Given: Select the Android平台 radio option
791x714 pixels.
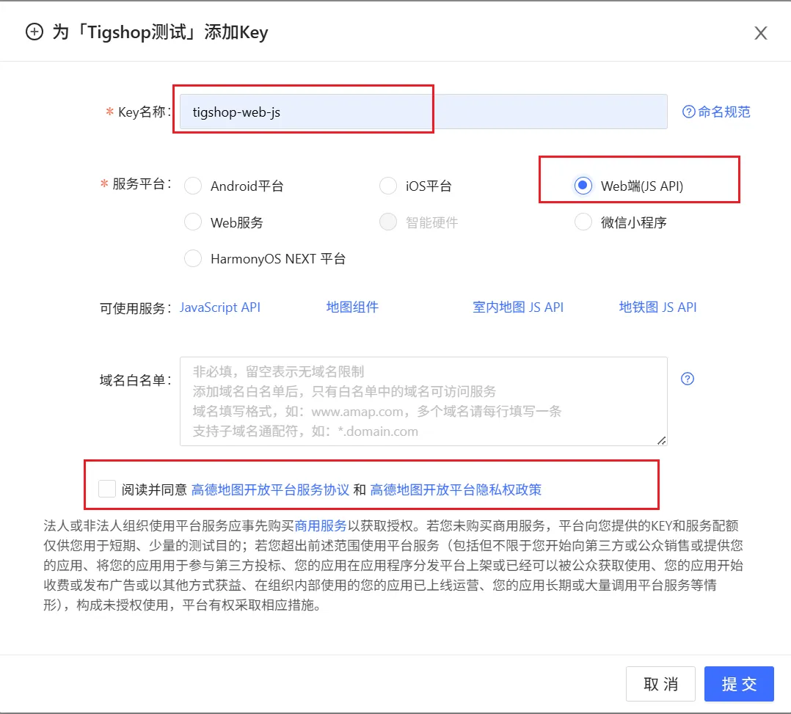Looking at the screenshot, I should (x=193, y=186).
